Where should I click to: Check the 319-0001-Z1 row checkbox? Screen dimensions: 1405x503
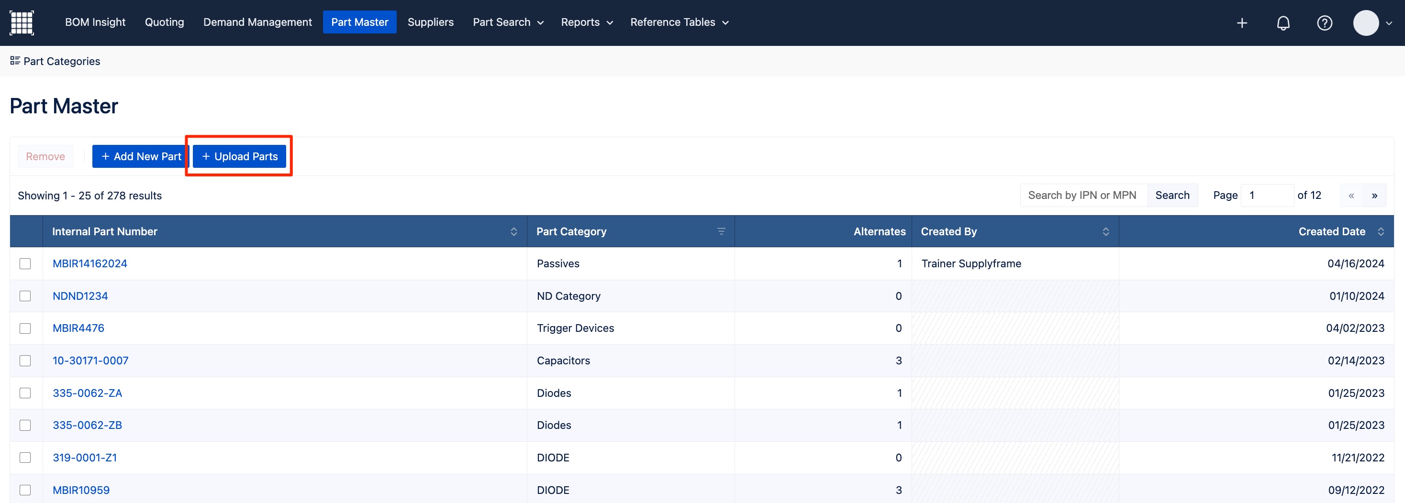(25, 458)
